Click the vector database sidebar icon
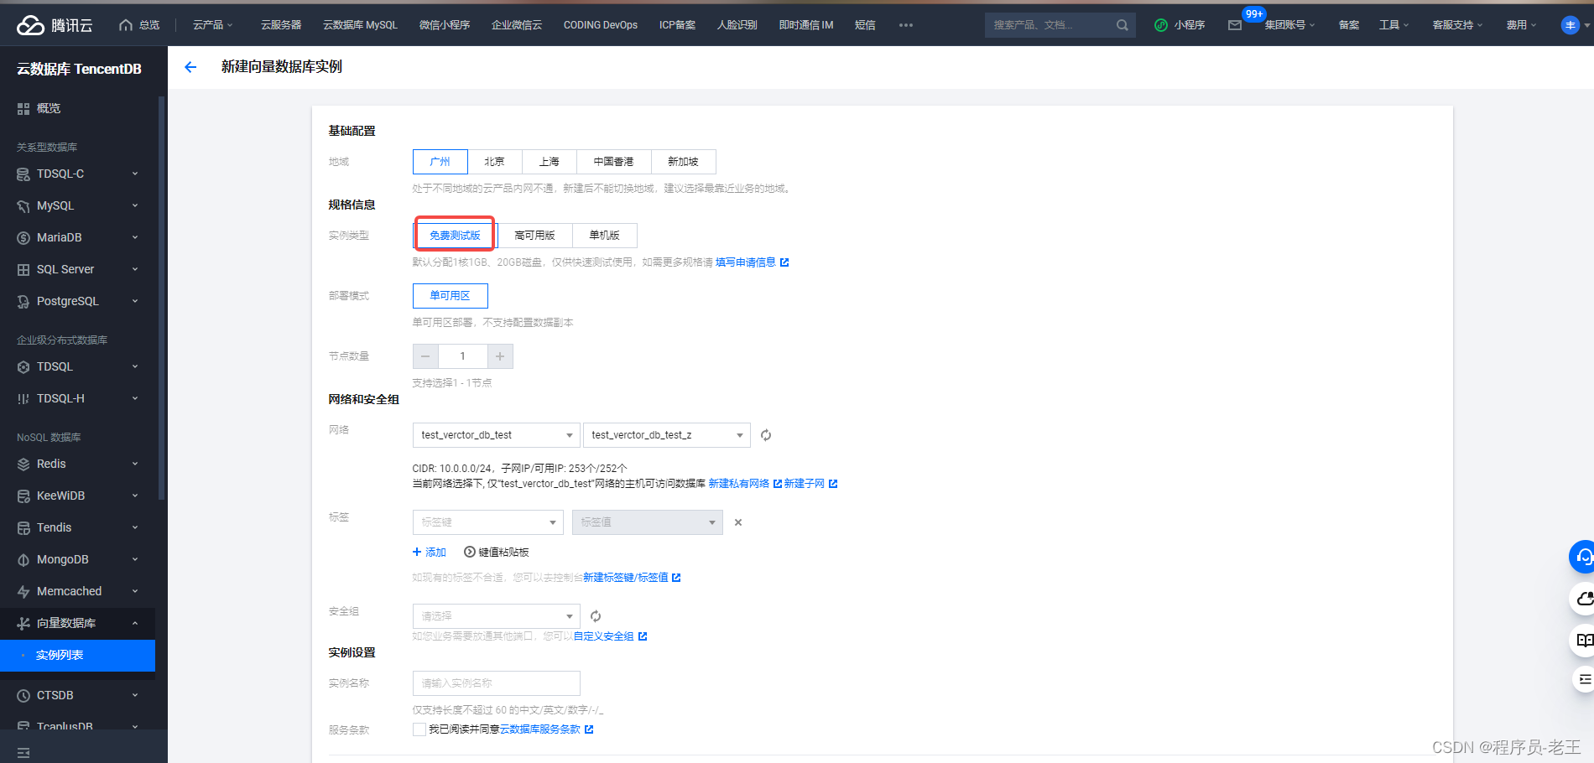Image resolution: width=1594 pixels, height=763 pixels. [x=23, y=623]
